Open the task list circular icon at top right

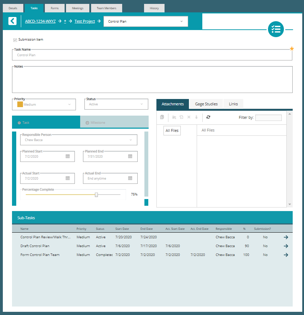276,29
